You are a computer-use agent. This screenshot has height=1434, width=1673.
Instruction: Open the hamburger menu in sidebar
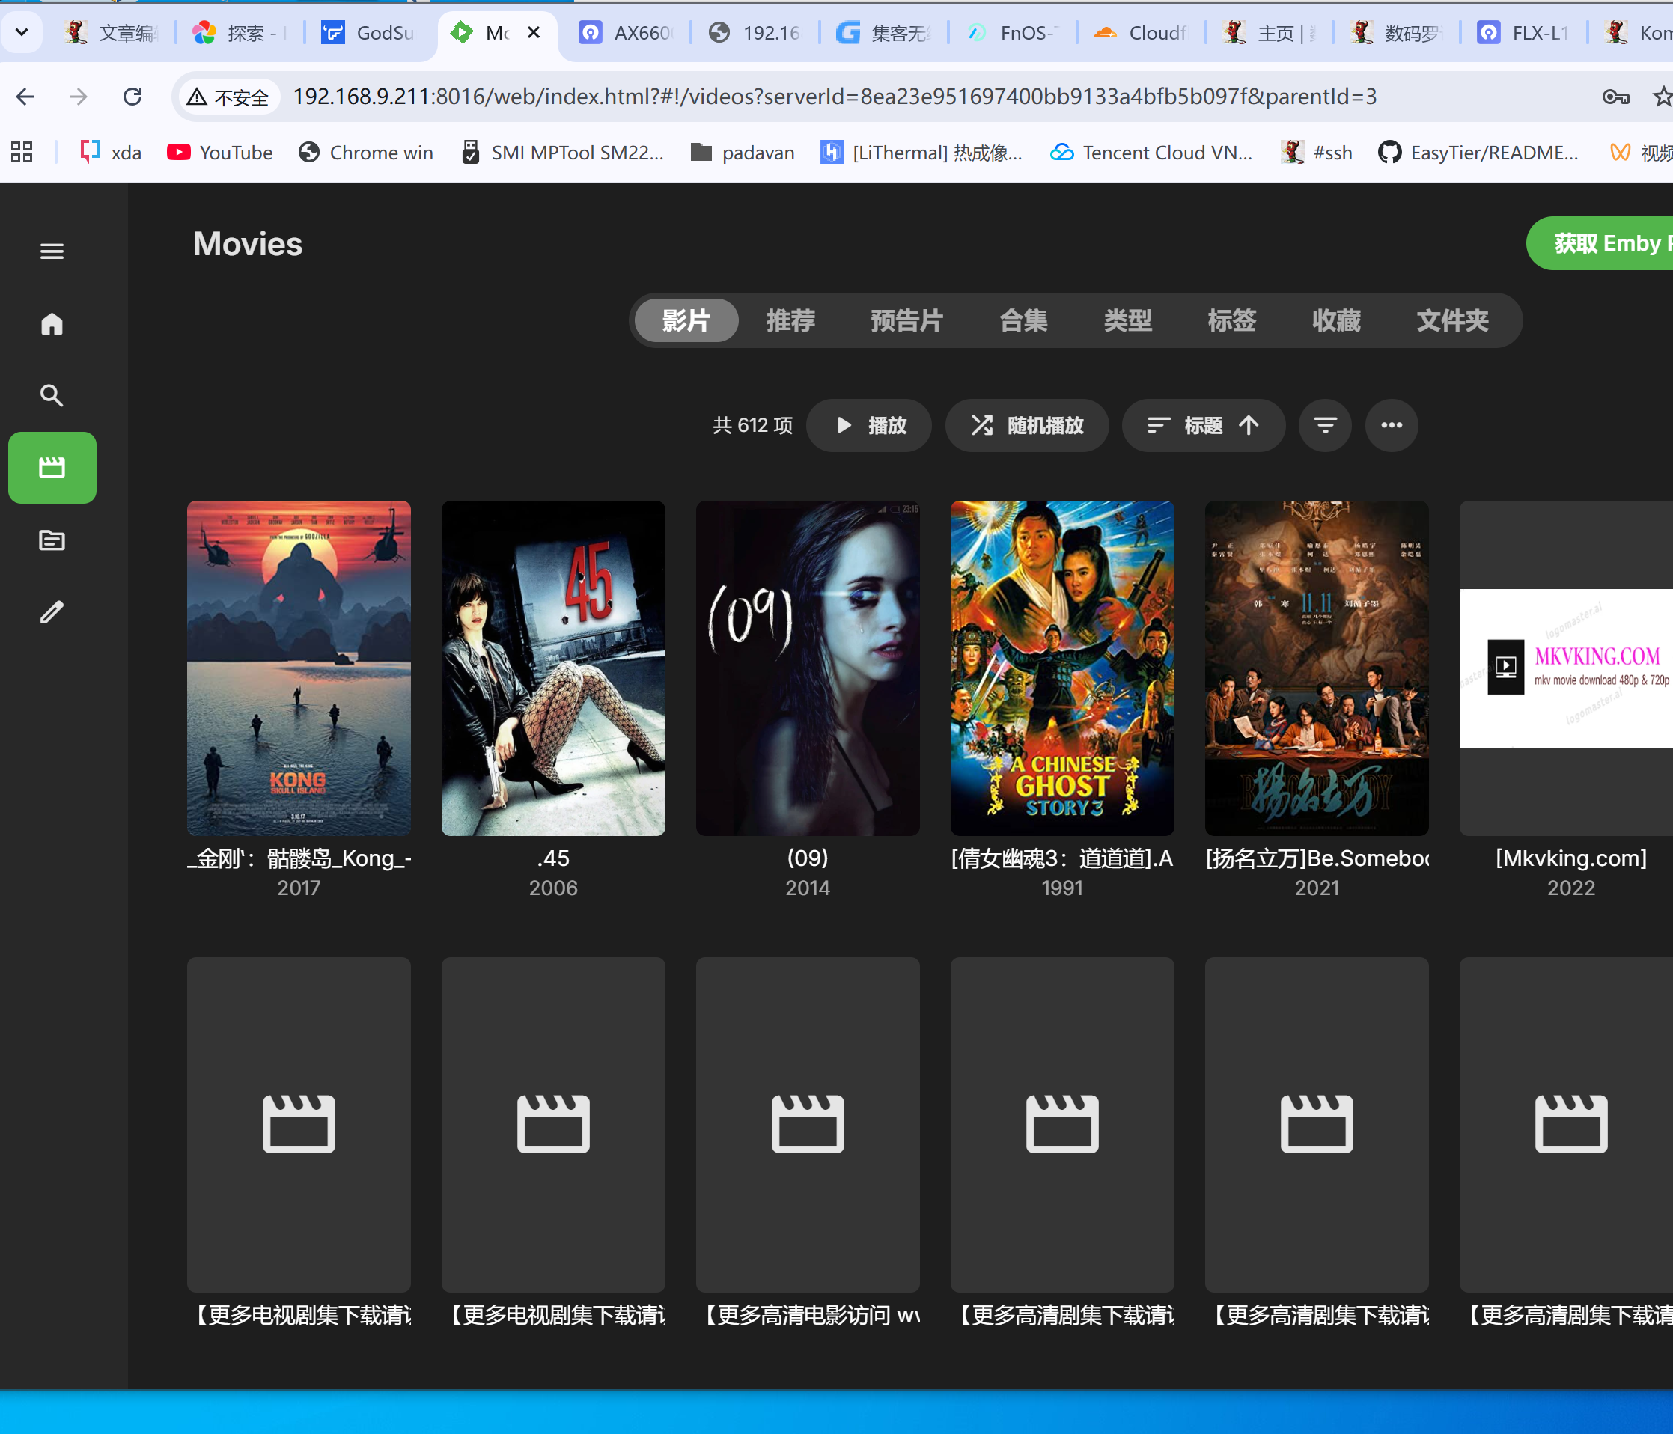(x=52, y=251)
